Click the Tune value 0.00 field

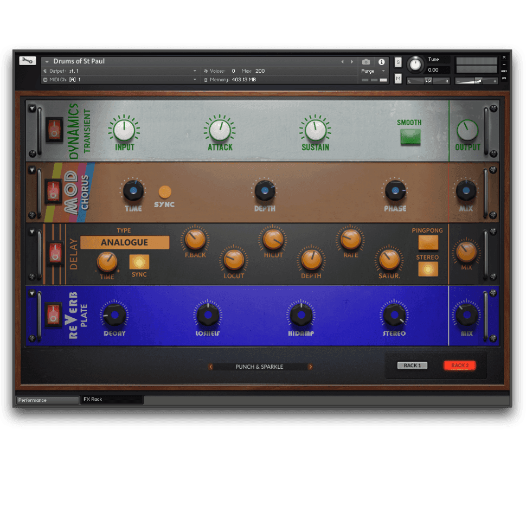[438, 70]
